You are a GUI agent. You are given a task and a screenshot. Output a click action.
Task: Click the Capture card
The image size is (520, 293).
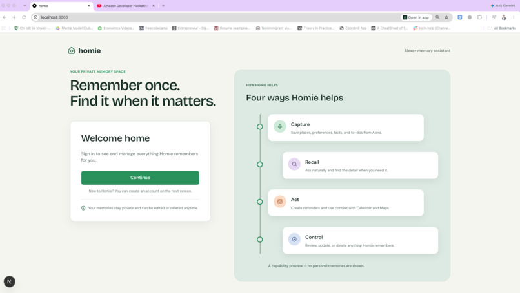[x=346, y=128]
